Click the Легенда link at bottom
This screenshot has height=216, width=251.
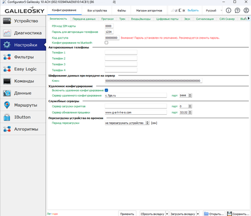(52, 214)
